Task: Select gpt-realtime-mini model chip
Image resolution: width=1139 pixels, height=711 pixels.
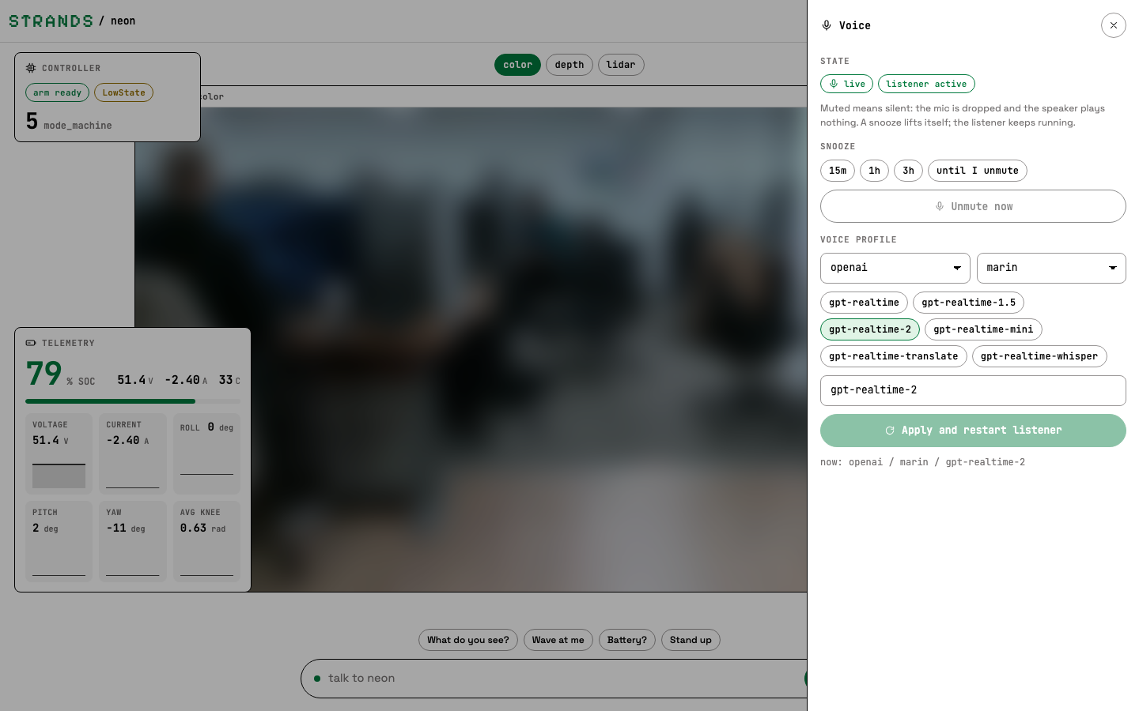Action: pyautogui.click(x=983, y=329)
